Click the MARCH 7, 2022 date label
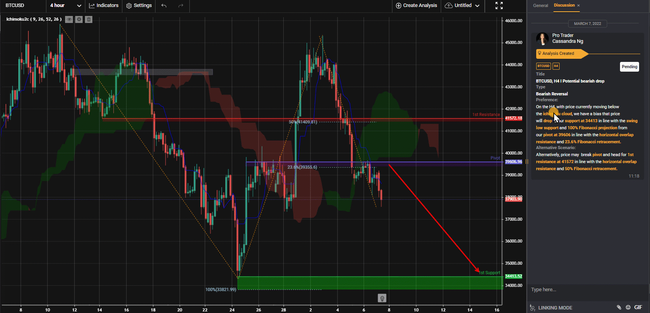 tap(587, 24)
